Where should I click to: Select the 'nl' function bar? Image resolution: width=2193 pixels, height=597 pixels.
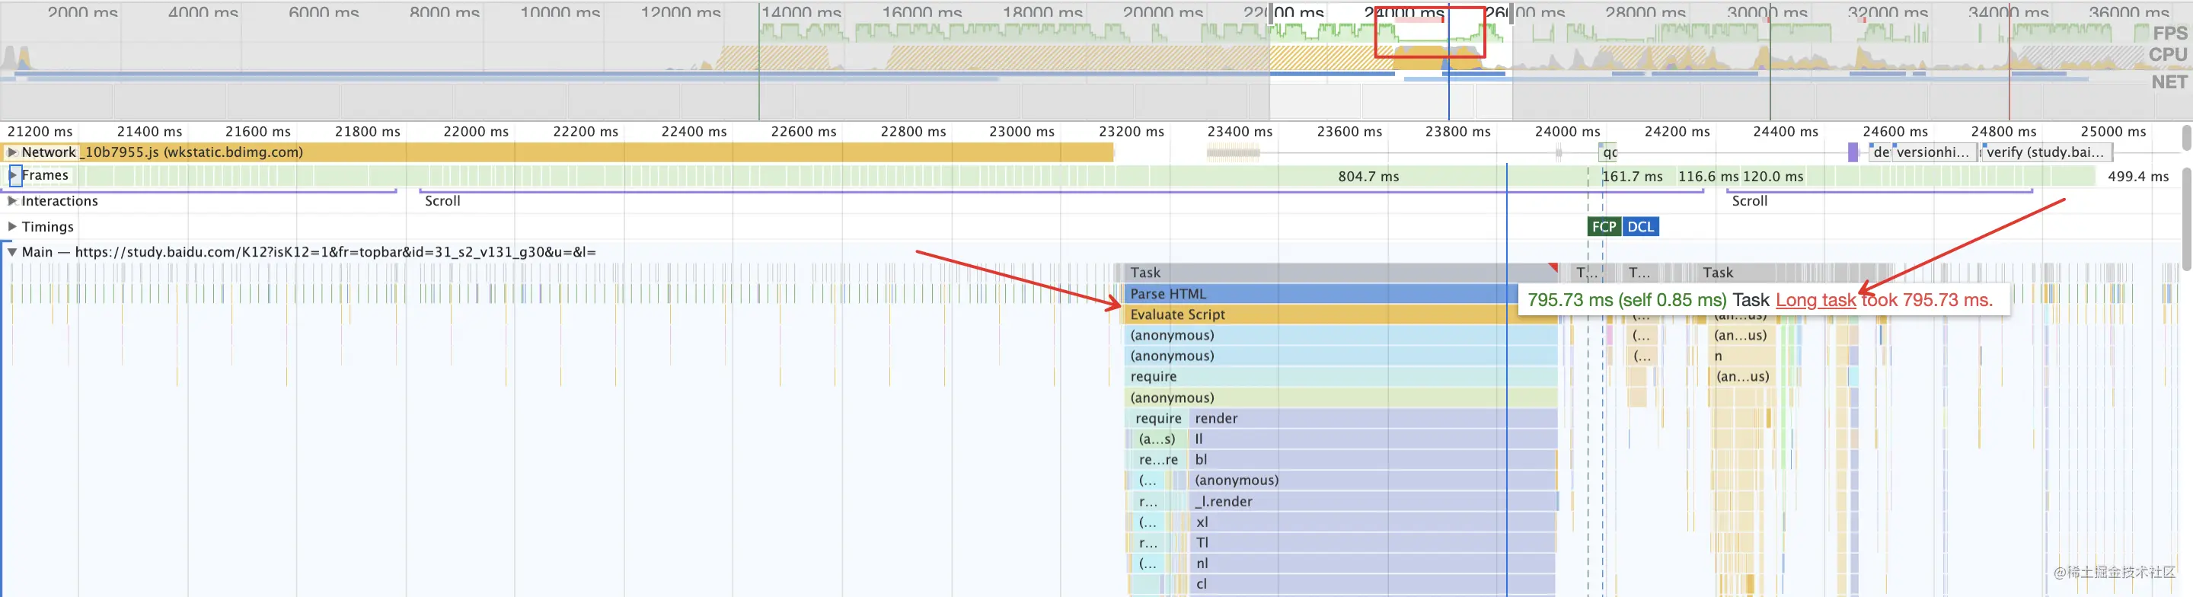tap(1373, 563)
